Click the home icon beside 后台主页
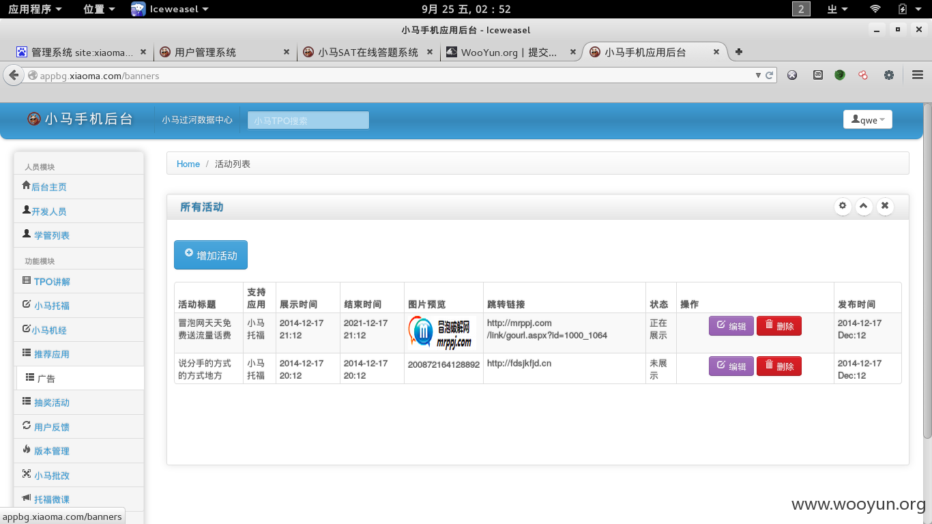Image resolution: width=932 pixels, height=524 pixels. click(x=27, y=186)
